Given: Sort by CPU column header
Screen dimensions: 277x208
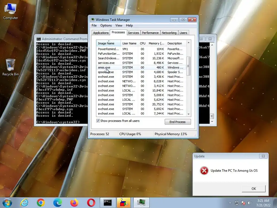Looking at the screenshot, I should (142, 43).
